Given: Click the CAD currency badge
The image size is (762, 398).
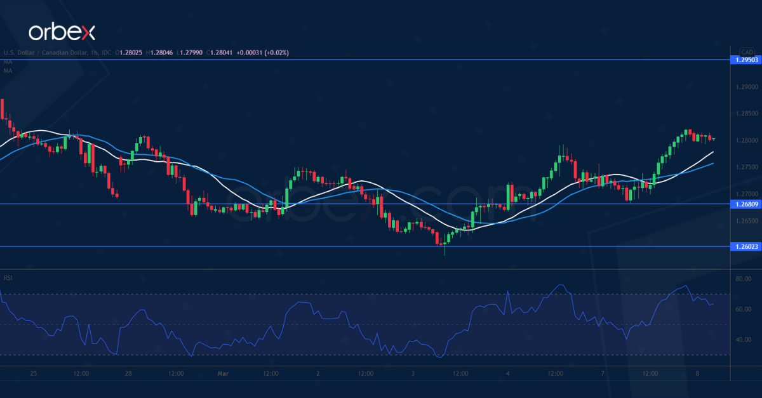Looking at the screenshot, I should [x=746, y=52].
